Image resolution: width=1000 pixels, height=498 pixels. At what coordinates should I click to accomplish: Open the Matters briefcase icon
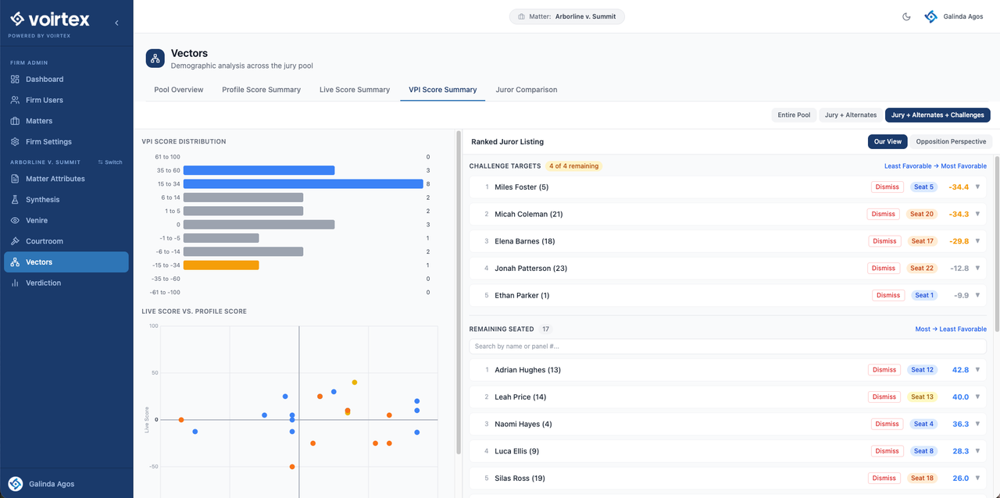[x=15, y=121]
